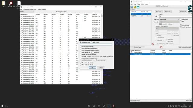Viewport: 193px width, 108px height.
Task: Select highlighted second entry in address table
Action: [x=160, y=54]
